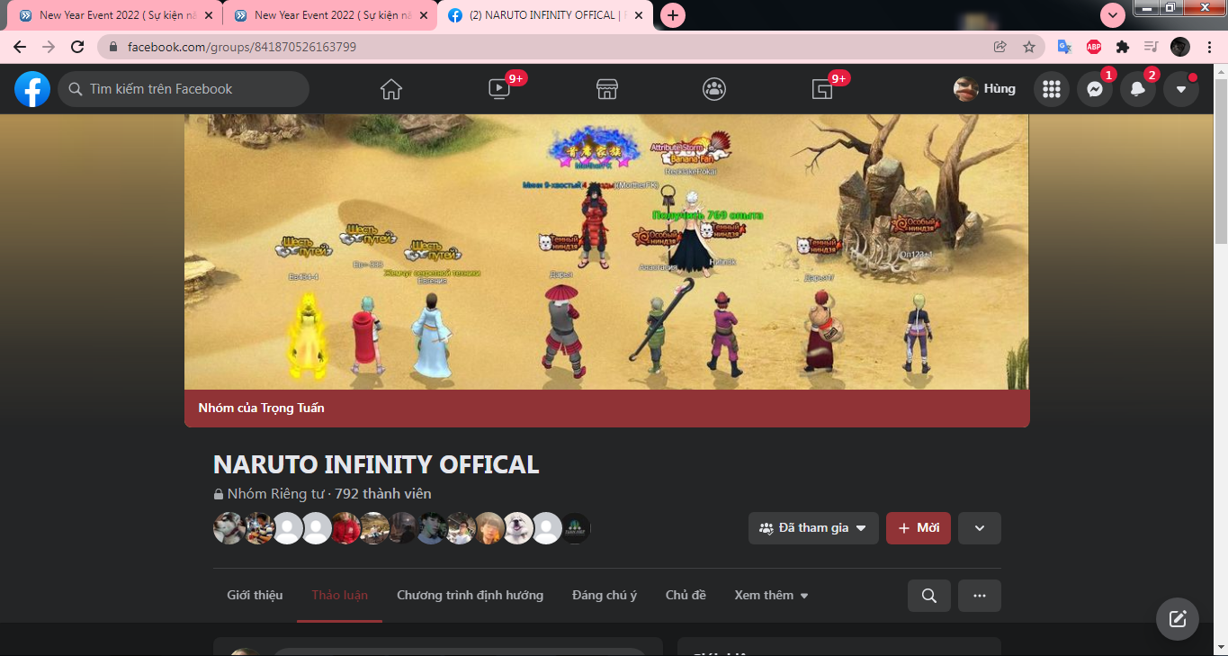
Task: Open the Groups icon in top navigation
Action: [x=714, y=89]
